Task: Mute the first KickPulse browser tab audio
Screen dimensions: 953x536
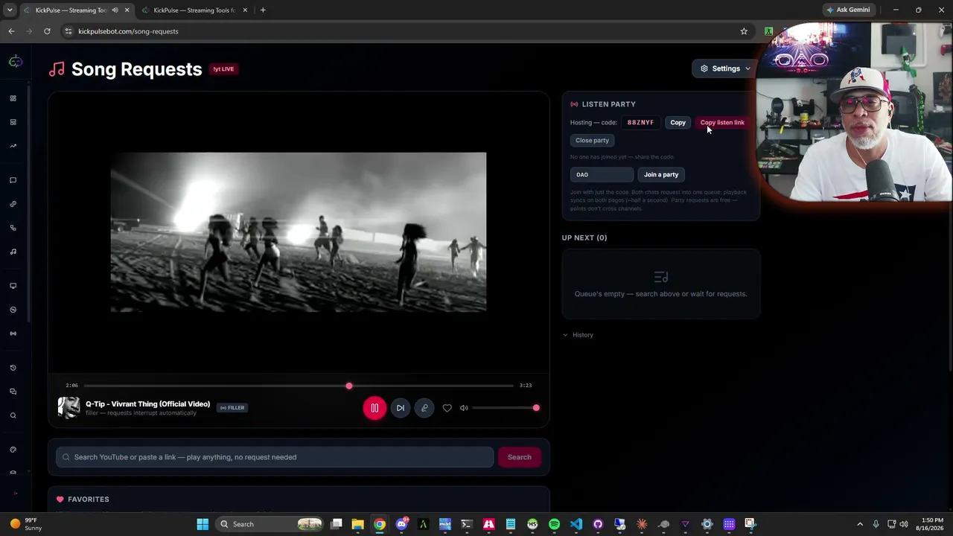Action: click(x=115, y=10)
